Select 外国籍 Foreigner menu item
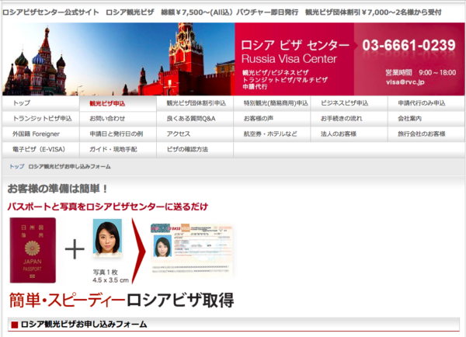This screenshot has height=337, width=466. (36, 134)
